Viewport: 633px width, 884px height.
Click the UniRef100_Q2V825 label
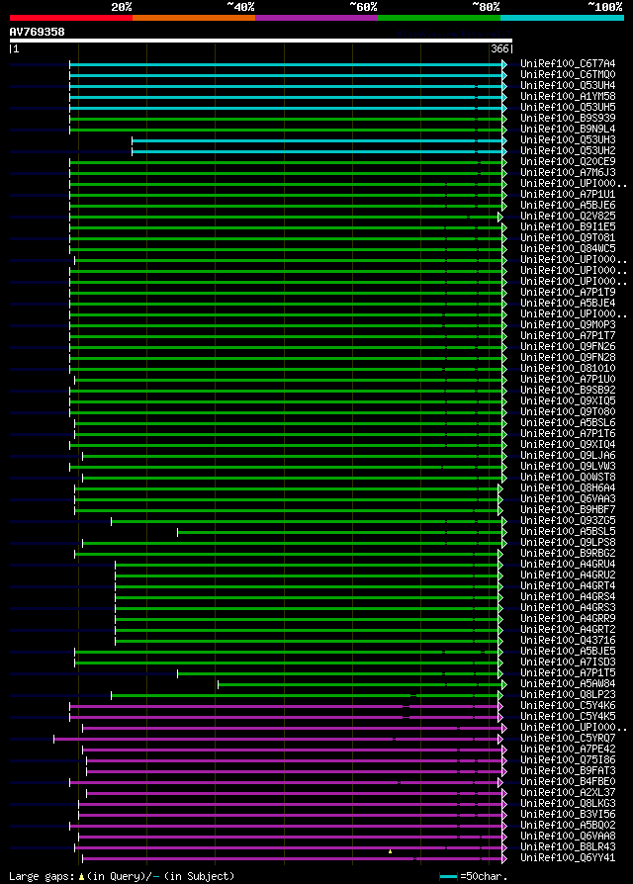(x=568, y=216)
